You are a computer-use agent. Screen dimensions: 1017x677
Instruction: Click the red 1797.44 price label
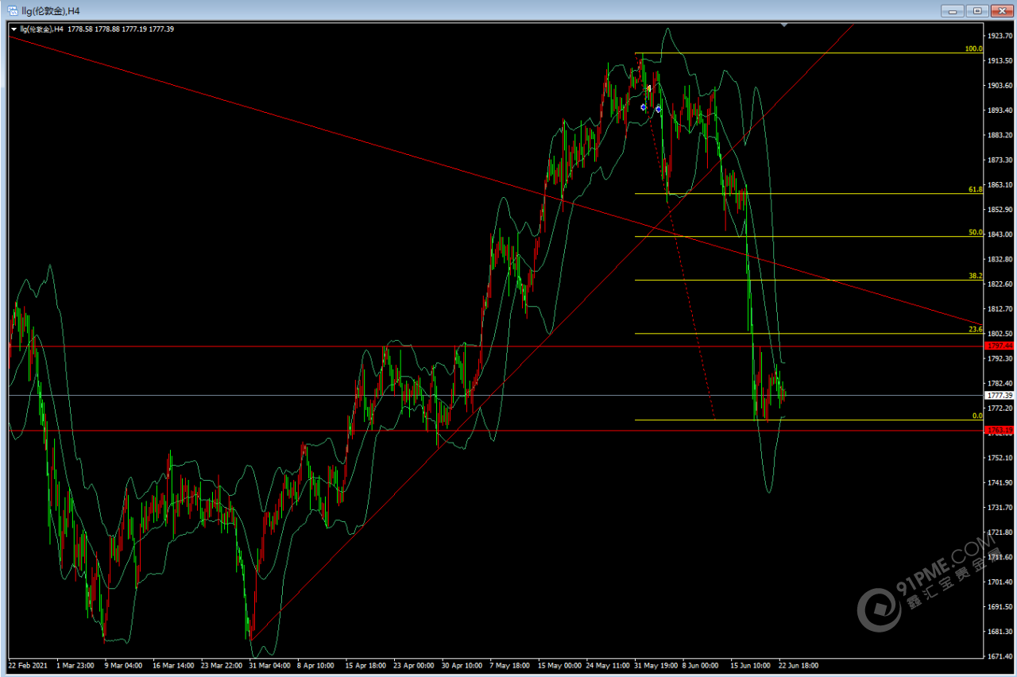coord(999,346)
